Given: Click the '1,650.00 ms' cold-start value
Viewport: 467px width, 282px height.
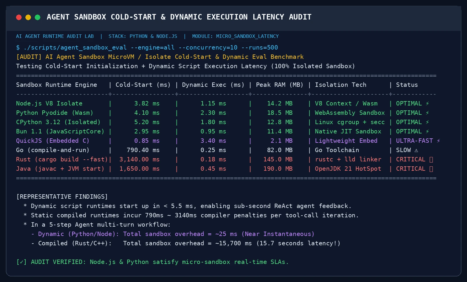Looking at the screenshot, I should (x=140, y=169).
